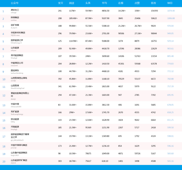Click WCI value 695.95
The image size is (182, 170).
pyautogui.click(x=170, y=95)
